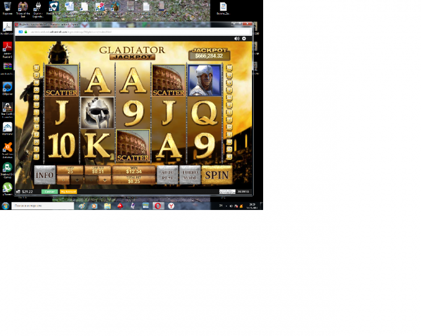Start Auto Play mode
Screen dimensions: 421x336
167,175
